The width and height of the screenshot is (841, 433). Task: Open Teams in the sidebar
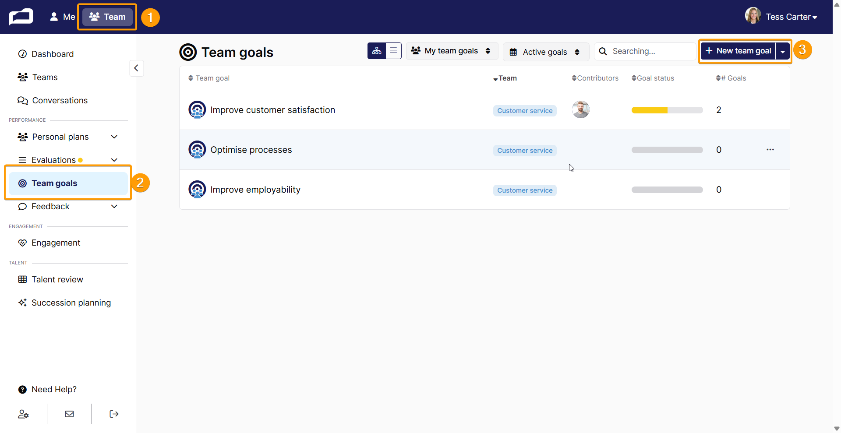pos(38,77)
